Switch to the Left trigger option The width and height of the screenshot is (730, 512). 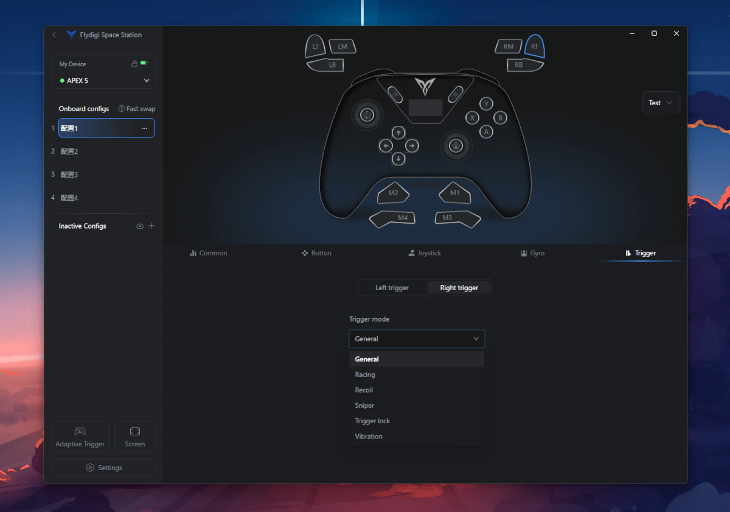coord(392,287)
